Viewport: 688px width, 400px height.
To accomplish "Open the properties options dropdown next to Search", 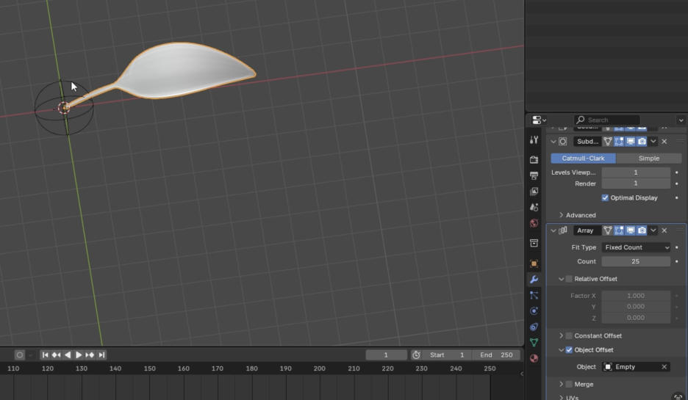I will pyautogui.click(x=681, y=120).
